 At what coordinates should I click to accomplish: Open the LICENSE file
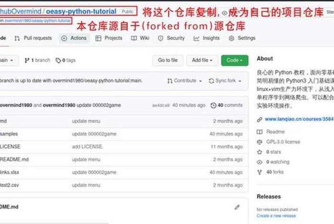coord(10,147)
